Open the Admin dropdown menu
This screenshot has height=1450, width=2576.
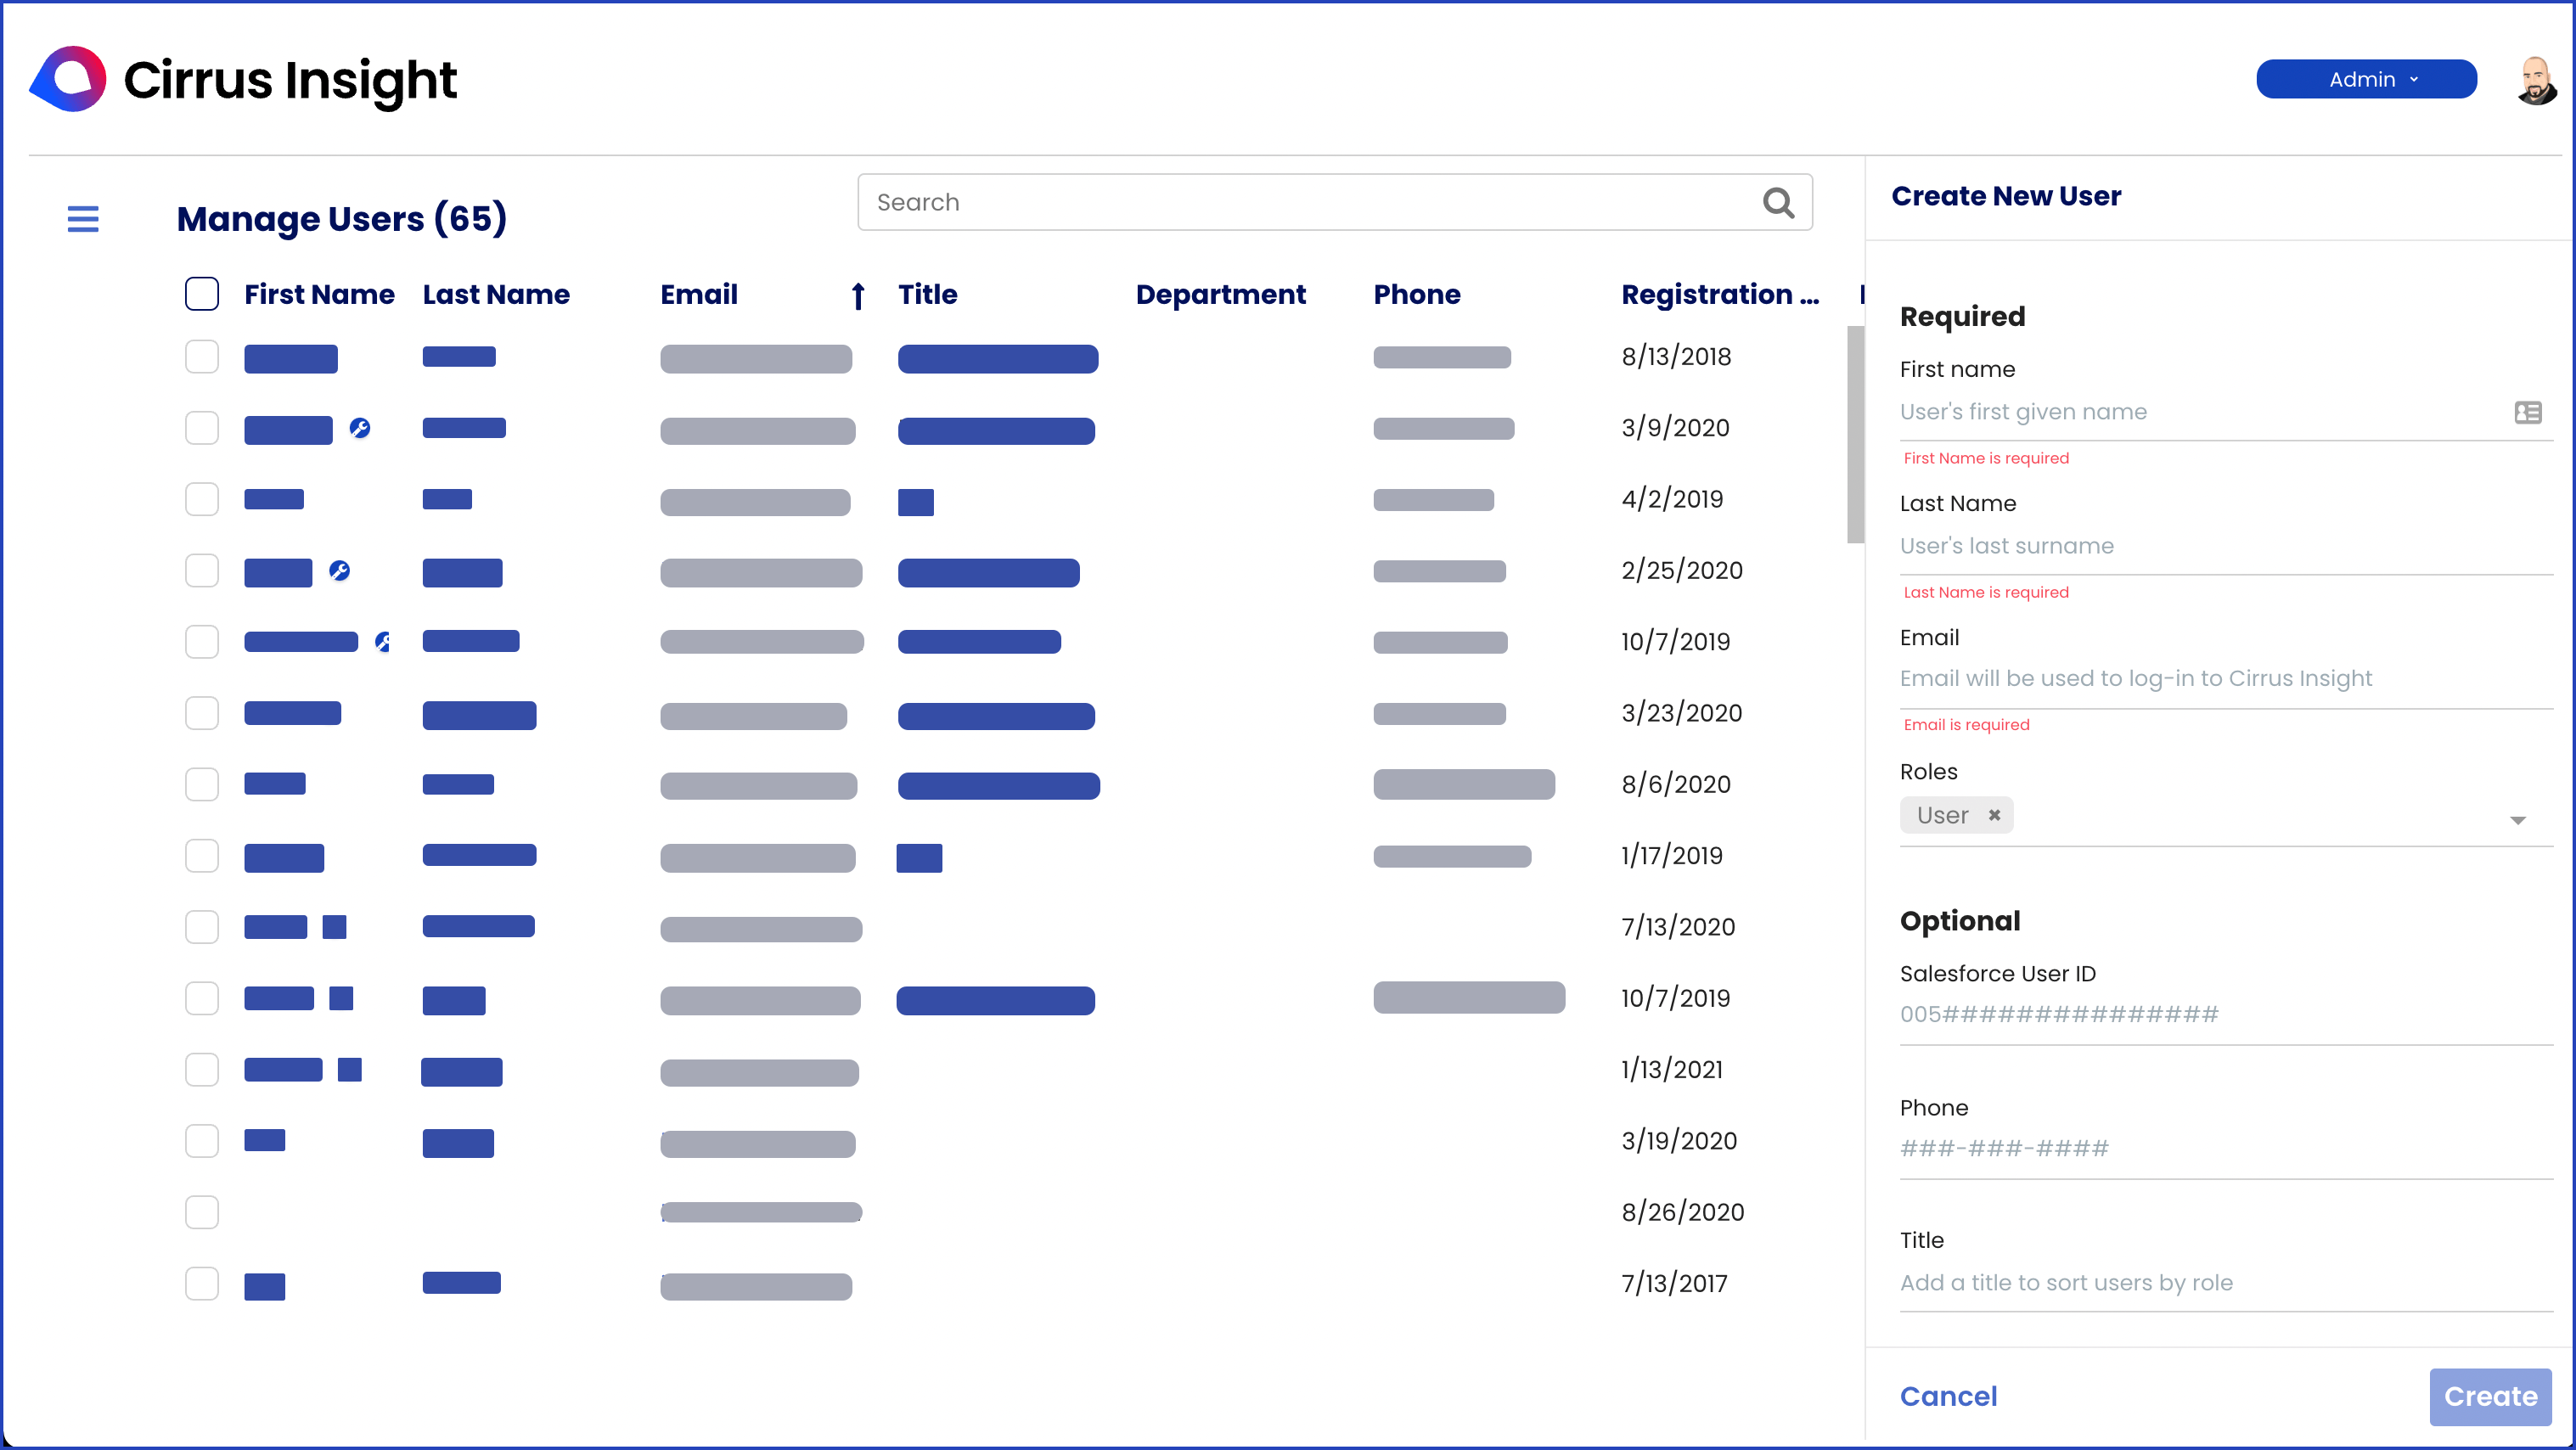click(2366, 79)
